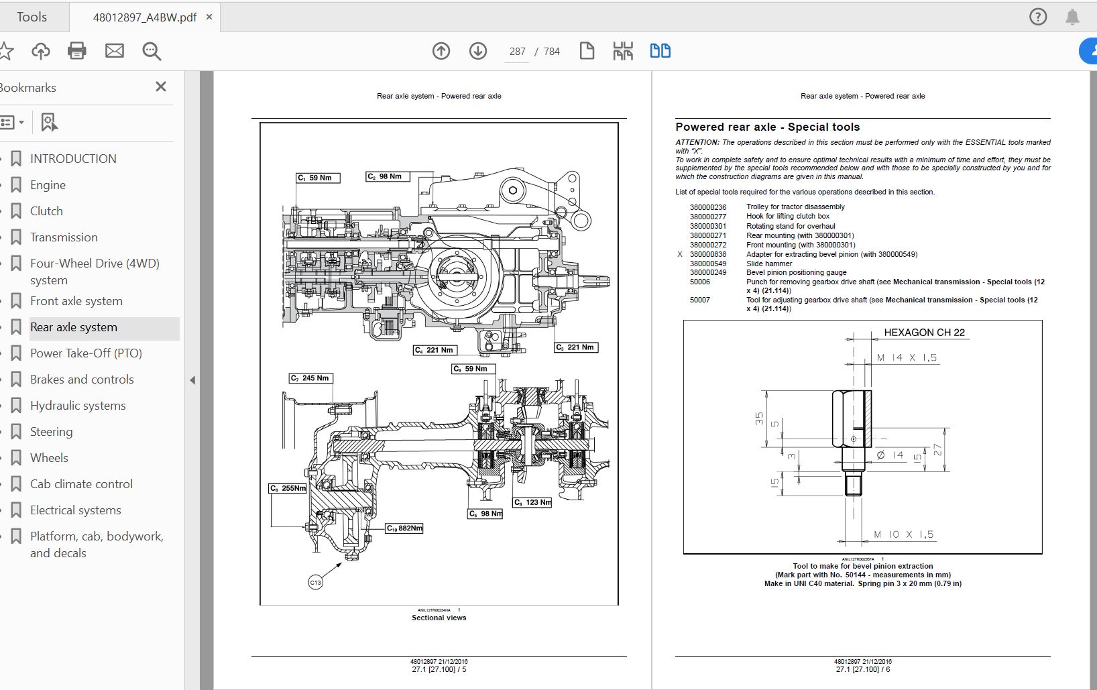Click the 'Bevel pinion positioning gauge' entry
Viewport: 1097px width, 690px height.
(797, 273)
